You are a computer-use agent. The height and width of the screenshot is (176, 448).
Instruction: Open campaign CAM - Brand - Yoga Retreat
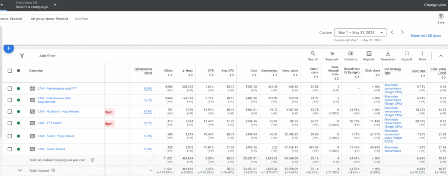pos(56,136)
